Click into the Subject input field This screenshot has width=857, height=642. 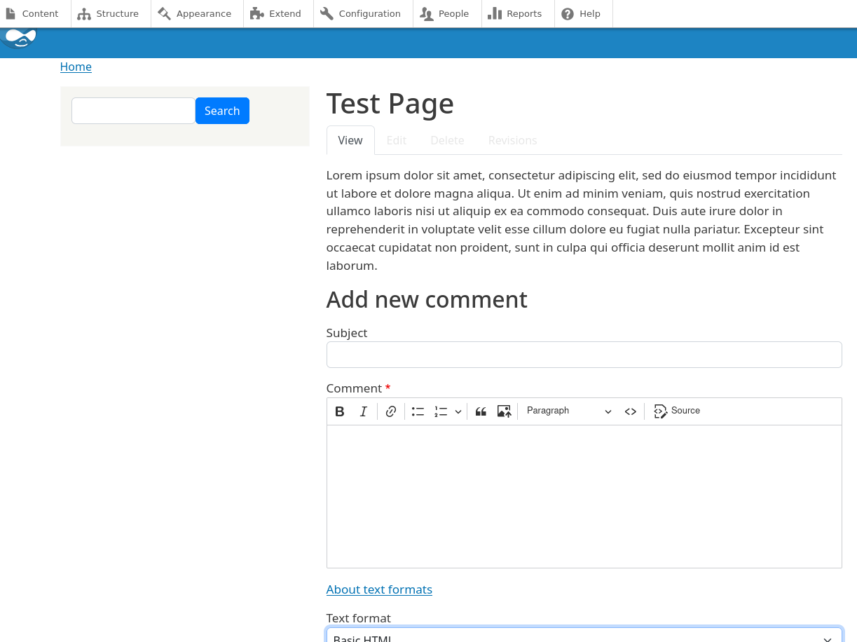[584, 354]
